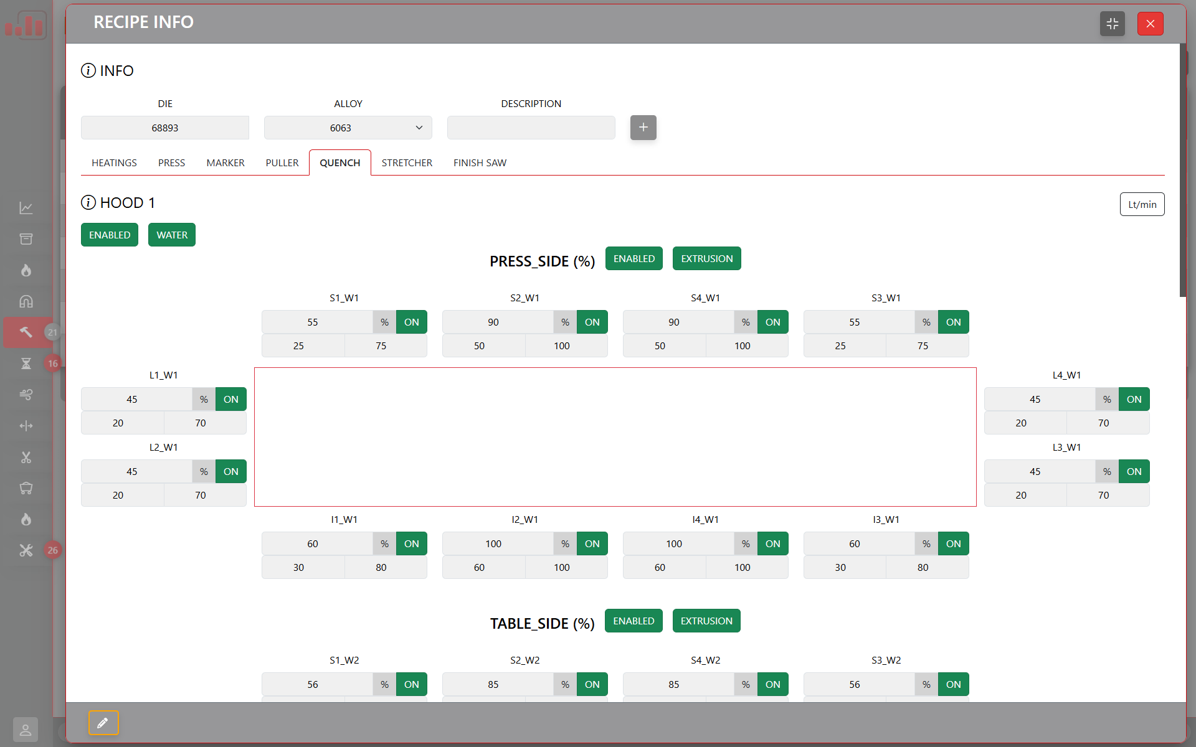Click the archive box icon in sidebar
The height and width of the screenshot is (747, 1196).
coord(26,239)
